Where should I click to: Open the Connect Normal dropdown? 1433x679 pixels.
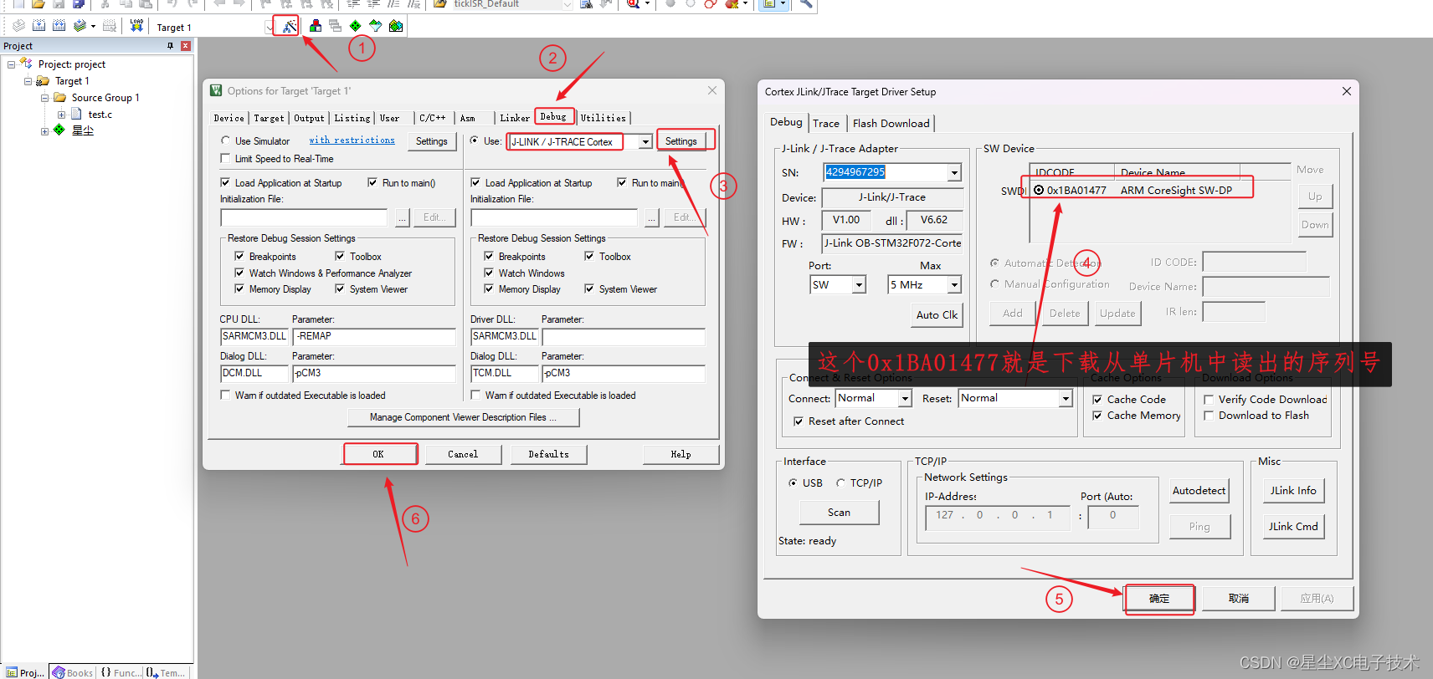click(x=905, y=399)
